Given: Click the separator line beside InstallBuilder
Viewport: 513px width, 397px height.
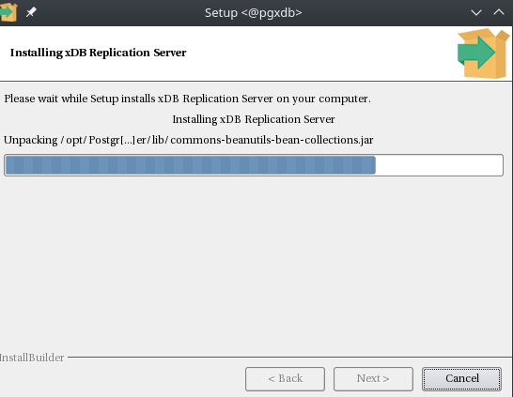Looking at the screenshot, I should click(x=289, y=358).
